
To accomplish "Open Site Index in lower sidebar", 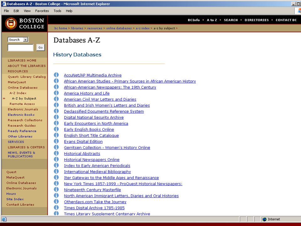I will click(15, 199).
